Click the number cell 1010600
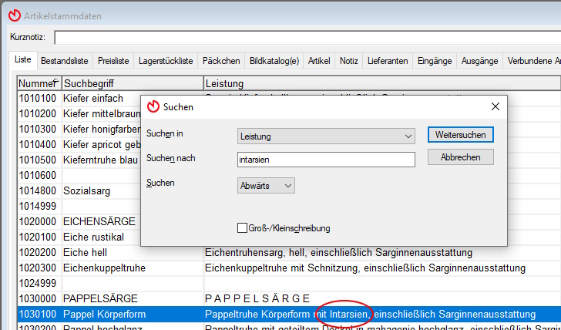 (39, 175)
